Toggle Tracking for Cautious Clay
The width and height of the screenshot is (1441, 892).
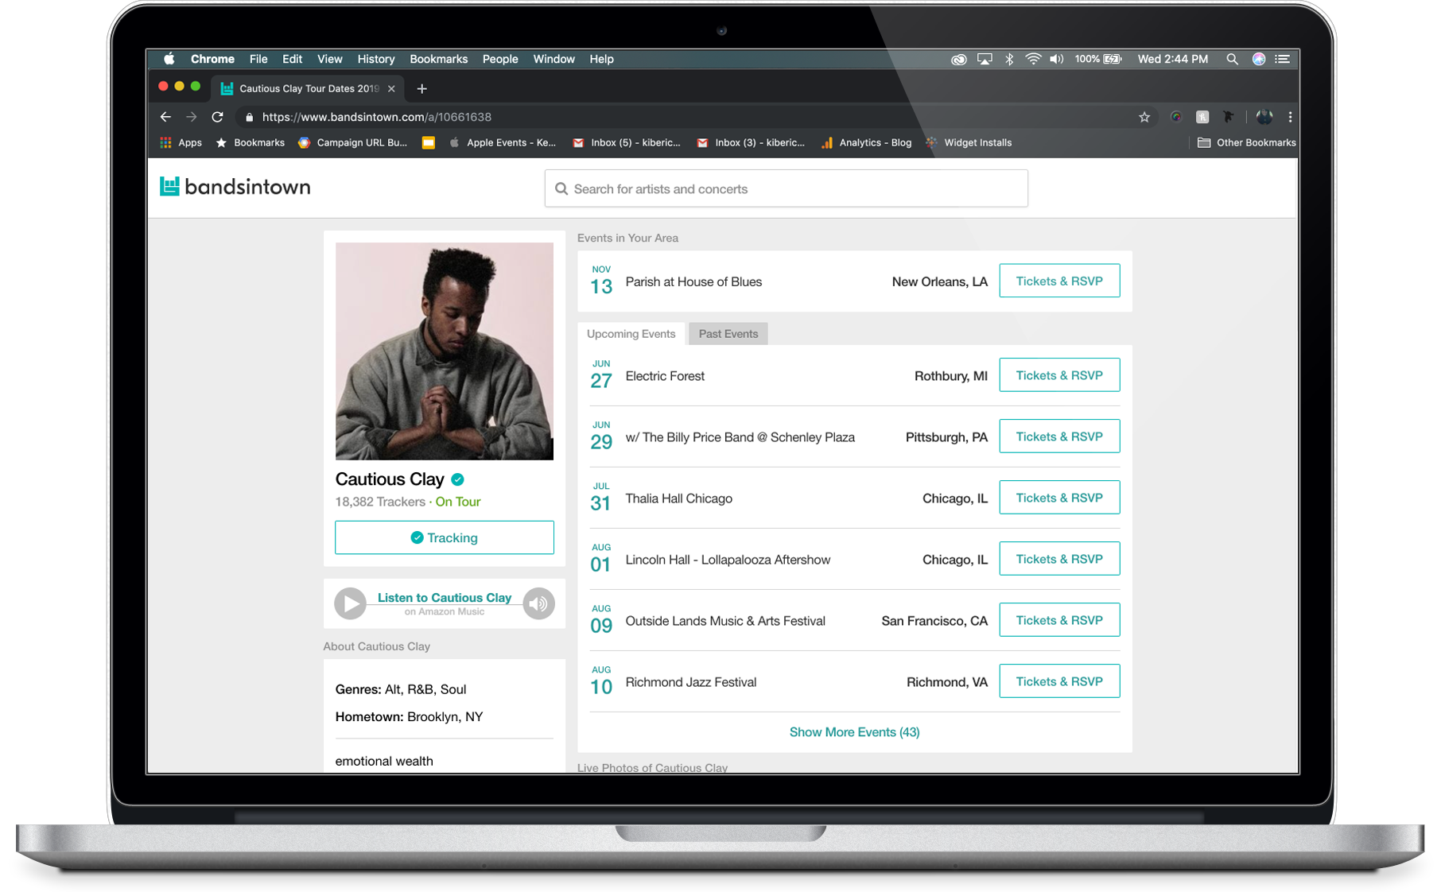pos(444,537)
